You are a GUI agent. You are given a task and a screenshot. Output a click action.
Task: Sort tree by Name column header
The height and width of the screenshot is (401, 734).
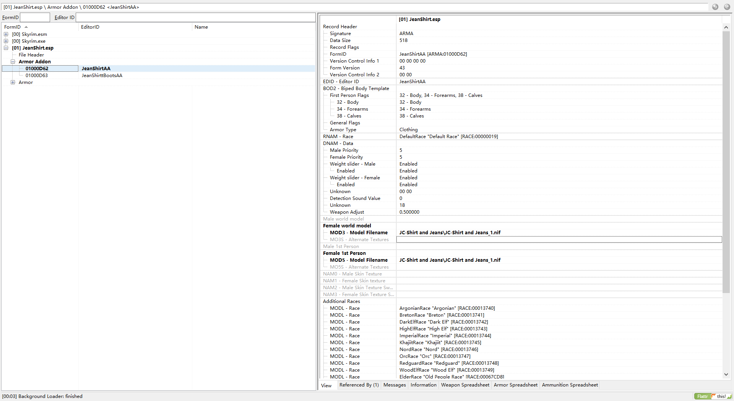click(x=253, y=27)
